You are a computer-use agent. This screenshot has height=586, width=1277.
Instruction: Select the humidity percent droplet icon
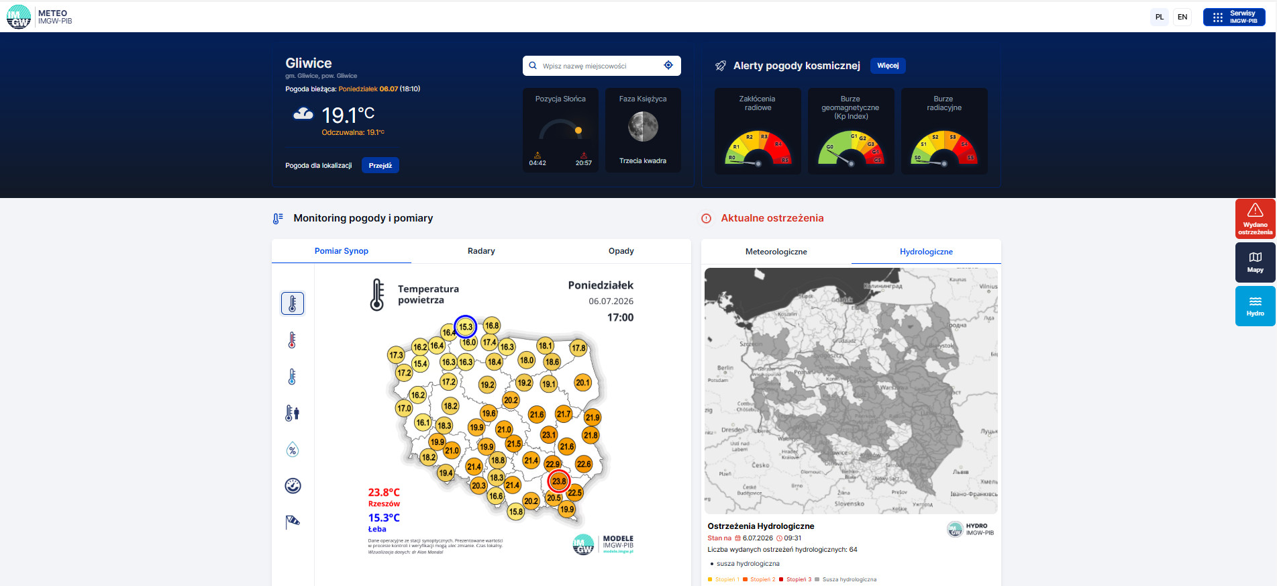(x=293, y=450)
